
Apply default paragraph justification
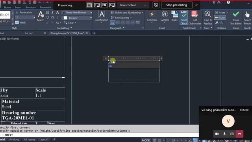[x=113, y=22]
